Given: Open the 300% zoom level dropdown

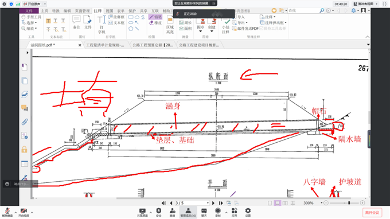Looking at the screenshot, I should (x=321, y=203).
